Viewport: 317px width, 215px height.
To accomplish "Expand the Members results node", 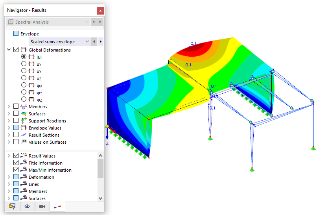I will (x=9, y=106).
